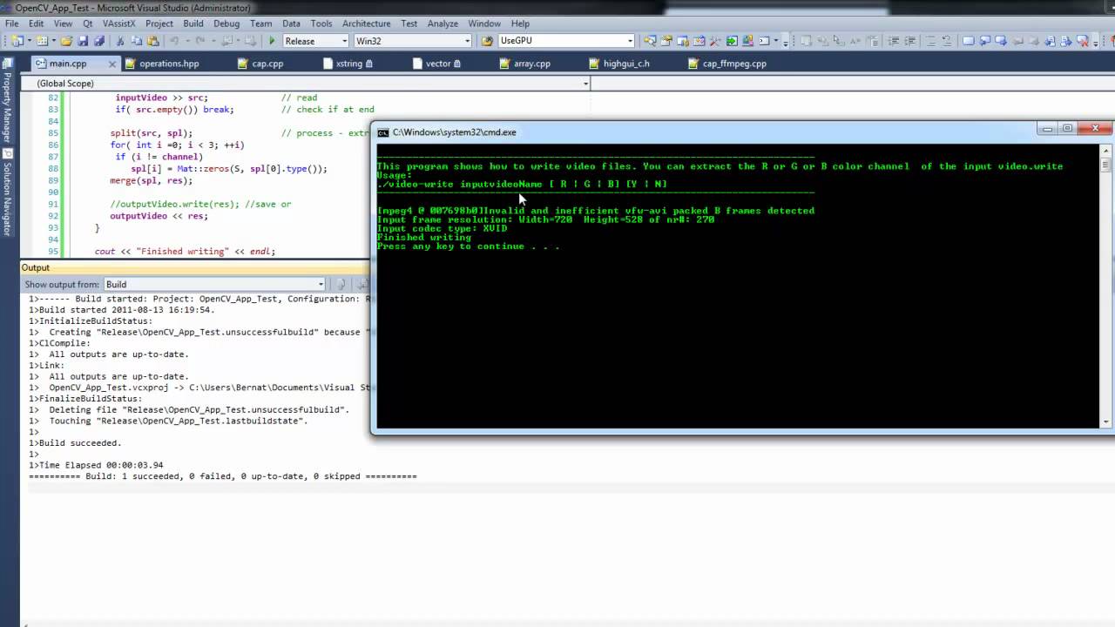Click the Undo arrow icon
This screenshot has width=1115, height=627.
174,41
